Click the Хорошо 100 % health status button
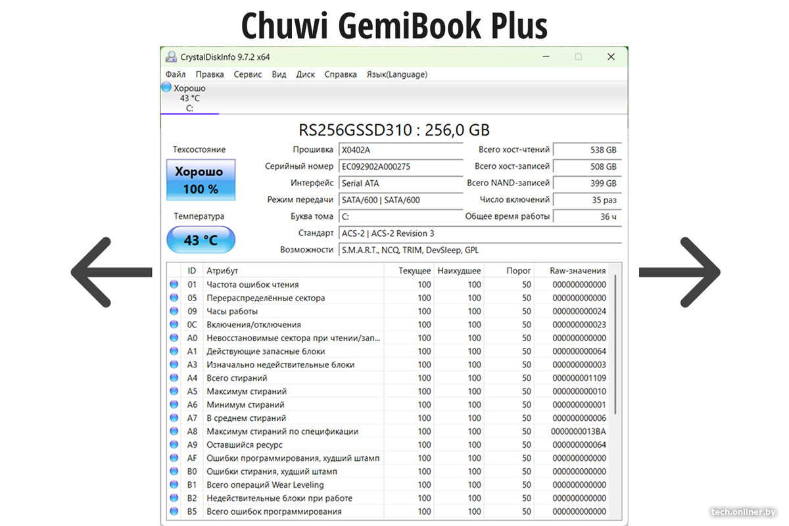 [201, 180]
